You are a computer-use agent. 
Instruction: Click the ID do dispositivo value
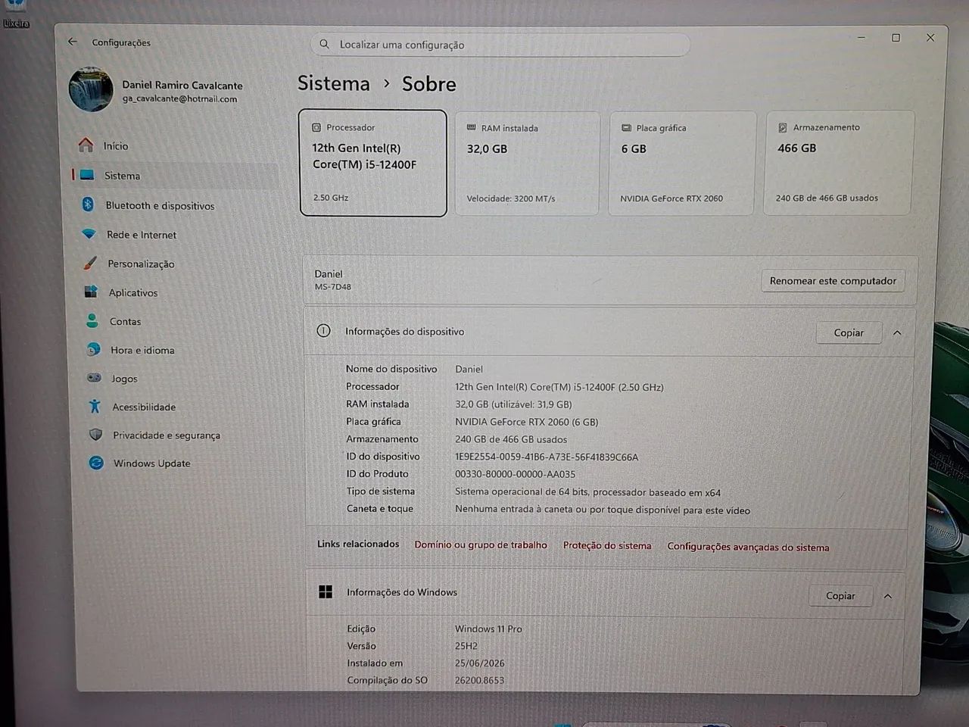pos(547,457)
